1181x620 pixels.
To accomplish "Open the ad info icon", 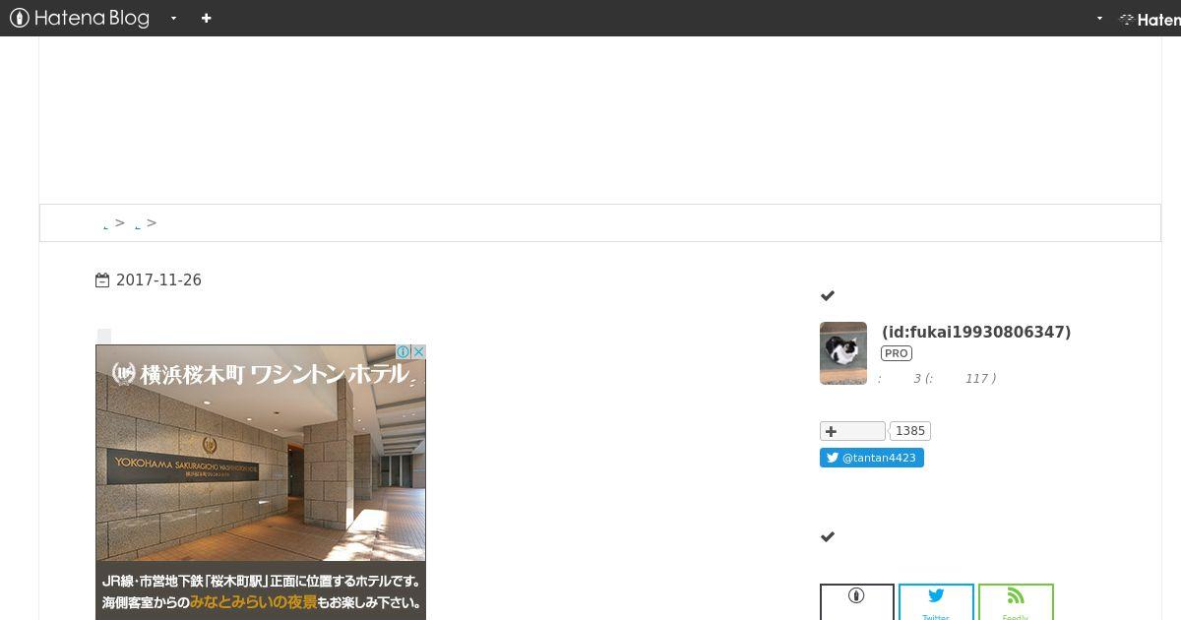I will coord(403,351).
